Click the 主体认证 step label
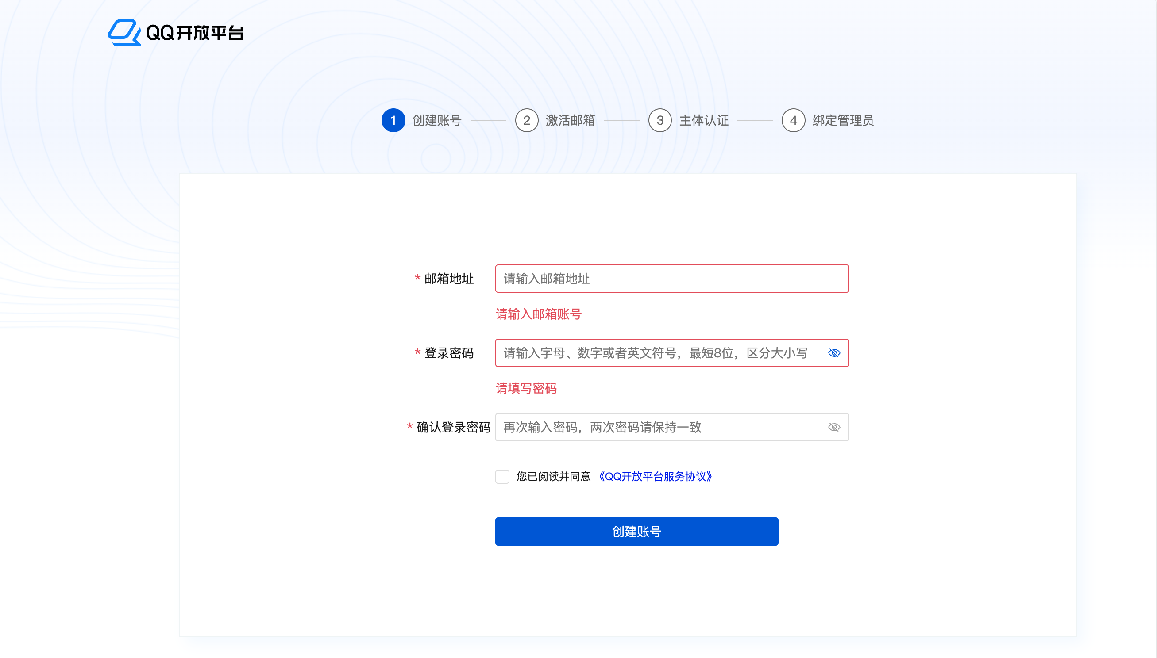The height and width of the screenshot is (658, 1157). (703, 120)
